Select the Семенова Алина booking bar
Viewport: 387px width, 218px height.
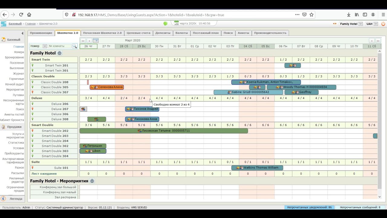(x=107, y=87)
